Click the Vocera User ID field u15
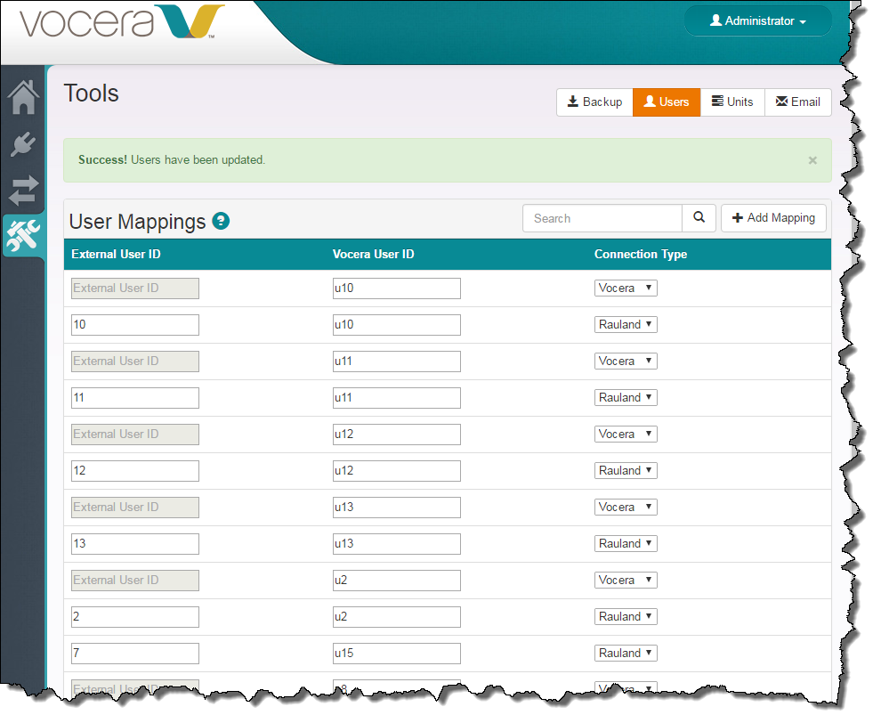The image size is (881, 723). point(397,654)
